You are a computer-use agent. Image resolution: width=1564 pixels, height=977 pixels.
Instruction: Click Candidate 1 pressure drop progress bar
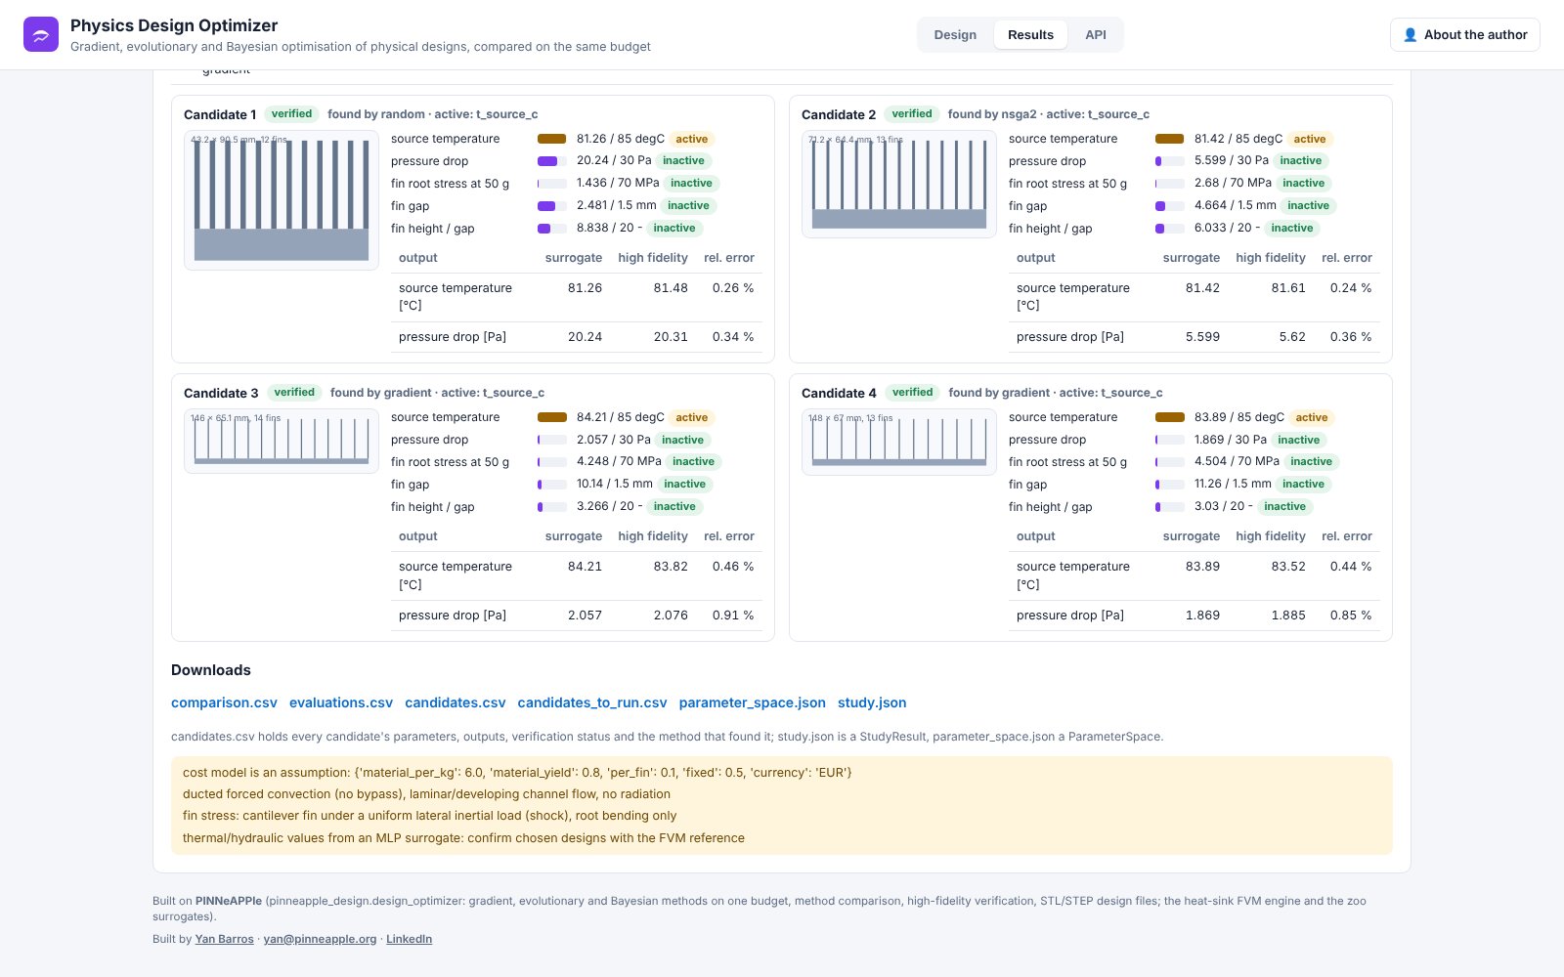click(x=552, y=161)
